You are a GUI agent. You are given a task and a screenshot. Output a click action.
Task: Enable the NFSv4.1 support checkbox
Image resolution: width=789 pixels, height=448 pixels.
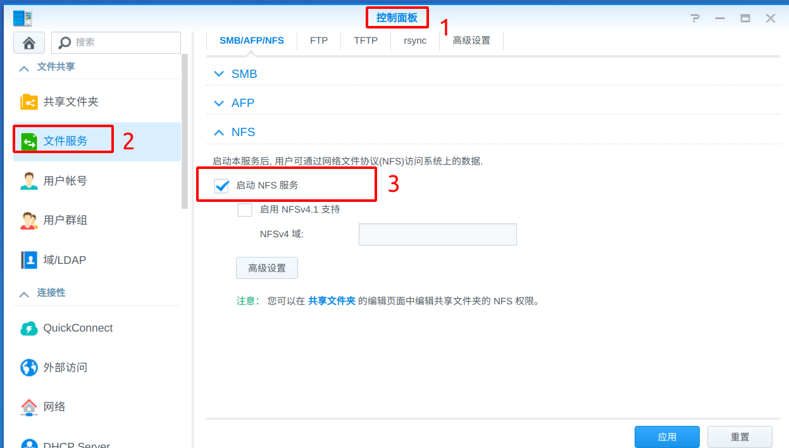[x=245, y=209]
